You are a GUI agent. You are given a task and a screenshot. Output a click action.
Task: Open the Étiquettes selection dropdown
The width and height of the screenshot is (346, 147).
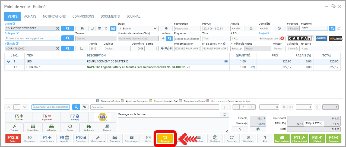pos(188,39)
